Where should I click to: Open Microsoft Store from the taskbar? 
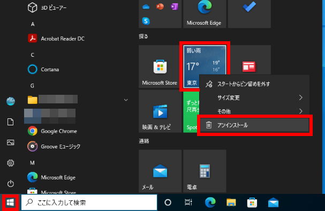252,202
